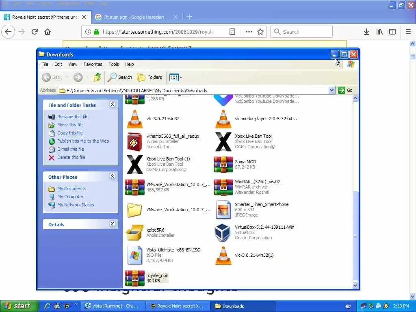
Task: Reload the page in Firefox
Action: (35, 32)
